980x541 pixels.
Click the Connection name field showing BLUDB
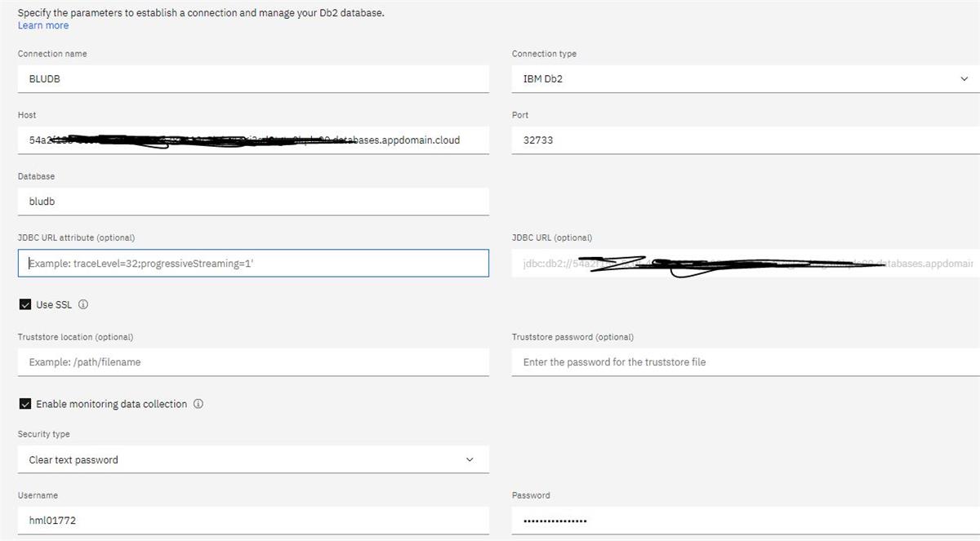pyautogui.click(x=253, y=78)
